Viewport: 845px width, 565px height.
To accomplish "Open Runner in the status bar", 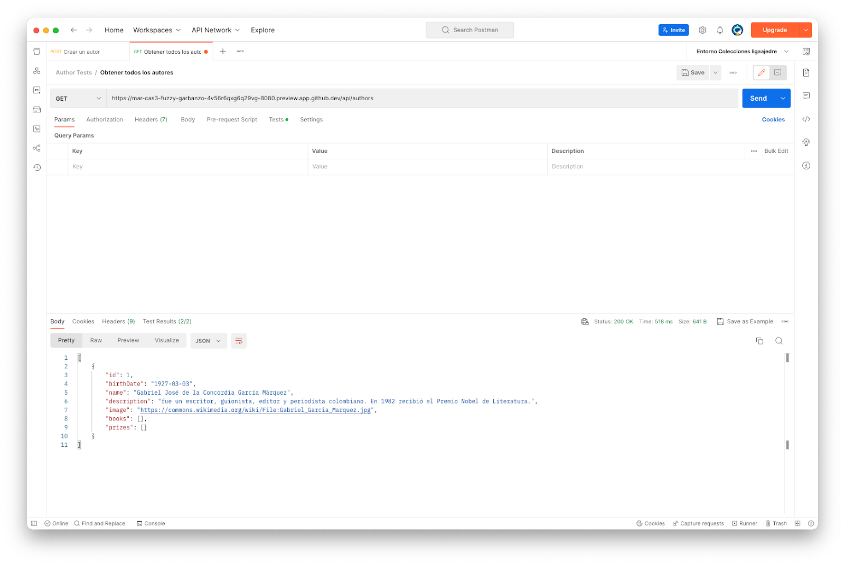I will (744, 524).
